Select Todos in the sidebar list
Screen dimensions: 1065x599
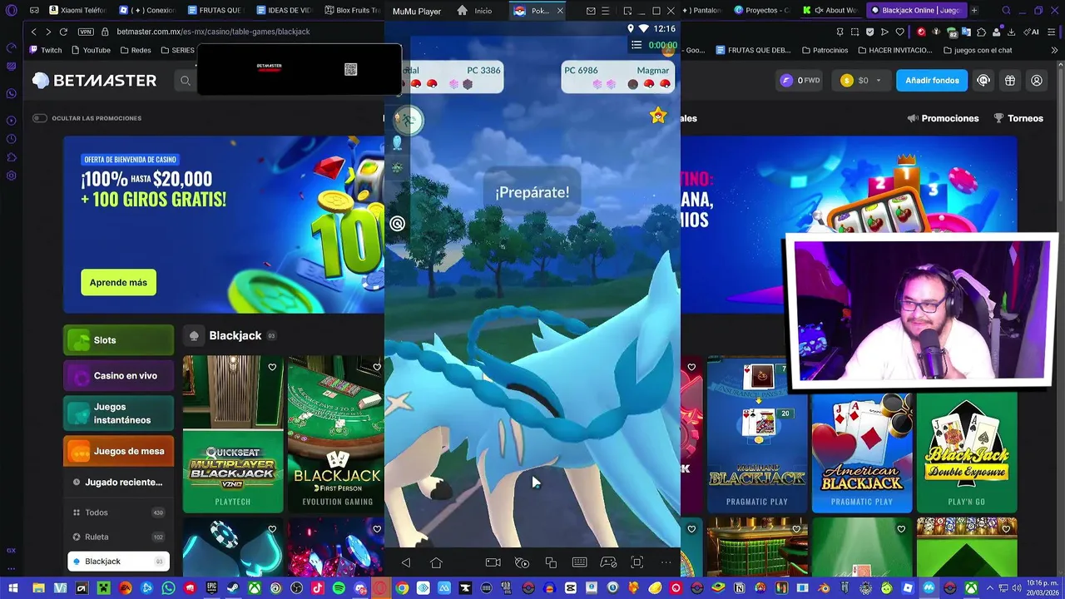pos(118,513)
